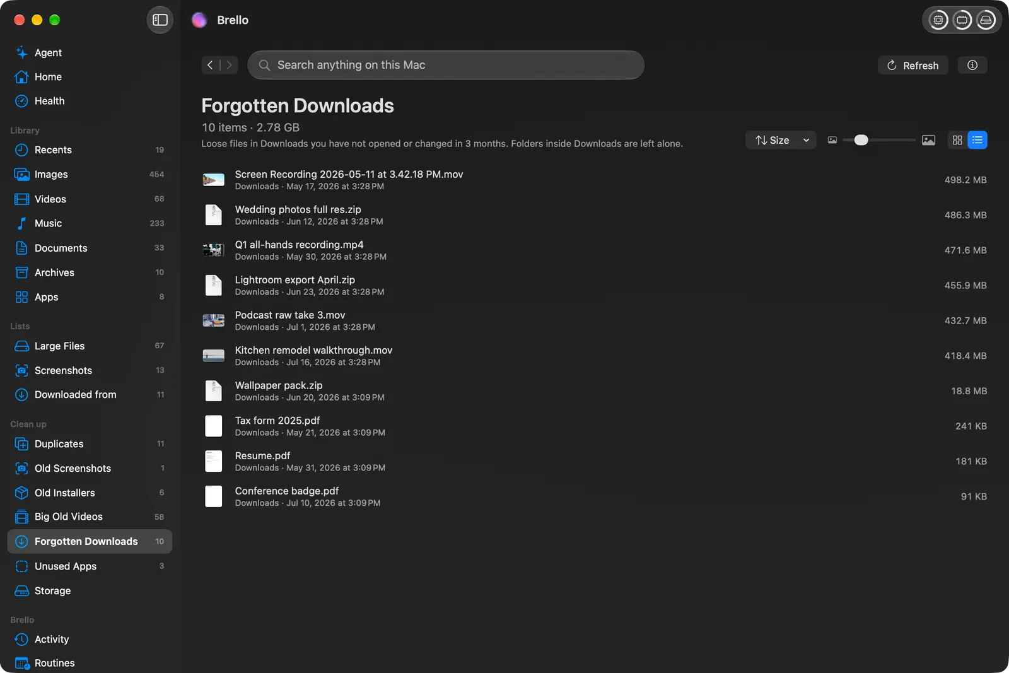Open the disk status icon at top right
Viewport: 1009px width, 673px height.
click(986, 20)
